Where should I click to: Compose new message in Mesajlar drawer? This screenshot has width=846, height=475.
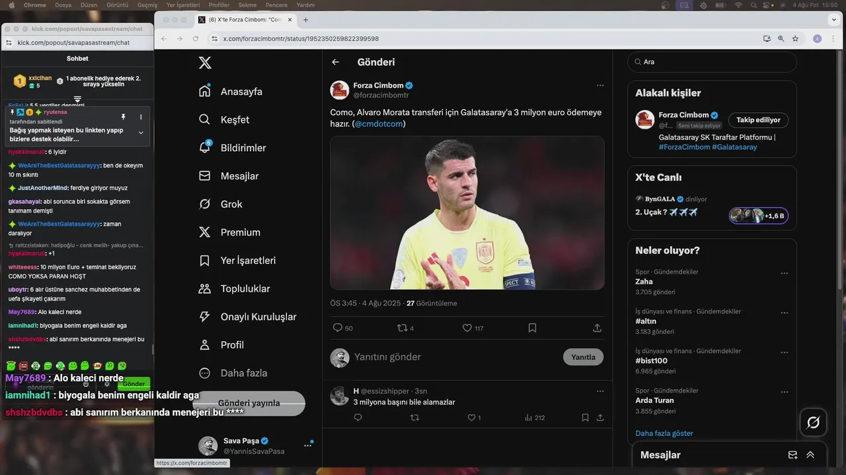point(793,455)
